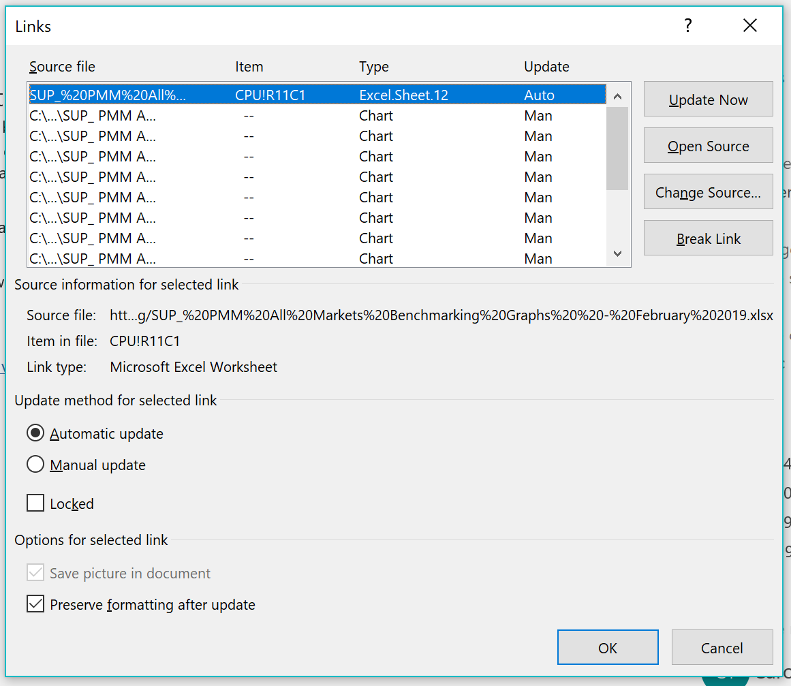Click the Type column heading
This screenshot has height=686, width=791.
(x=374, y=67)
